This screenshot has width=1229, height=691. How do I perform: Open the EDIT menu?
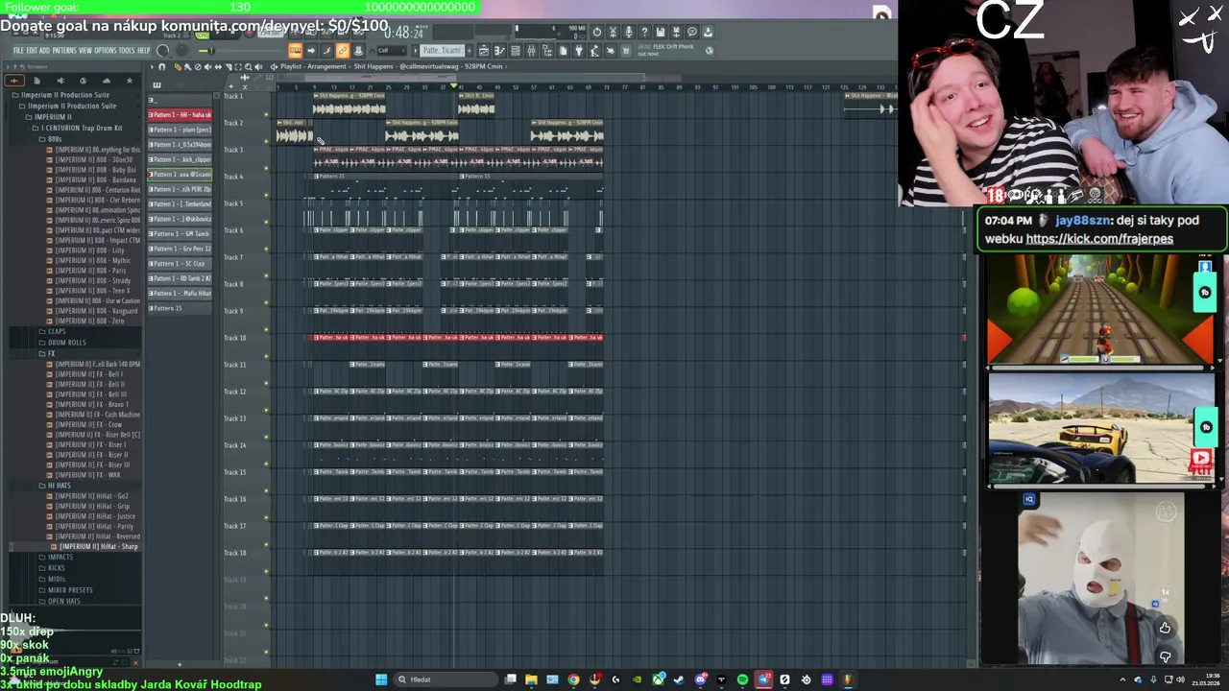pos(32,51)
